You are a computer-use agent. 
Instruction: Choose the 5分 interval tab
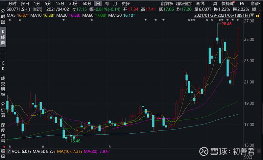click(48, 3)
